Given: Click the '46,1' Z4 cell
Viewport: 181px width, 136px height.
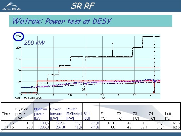Looking at the screenshot, I should [160, 123].
